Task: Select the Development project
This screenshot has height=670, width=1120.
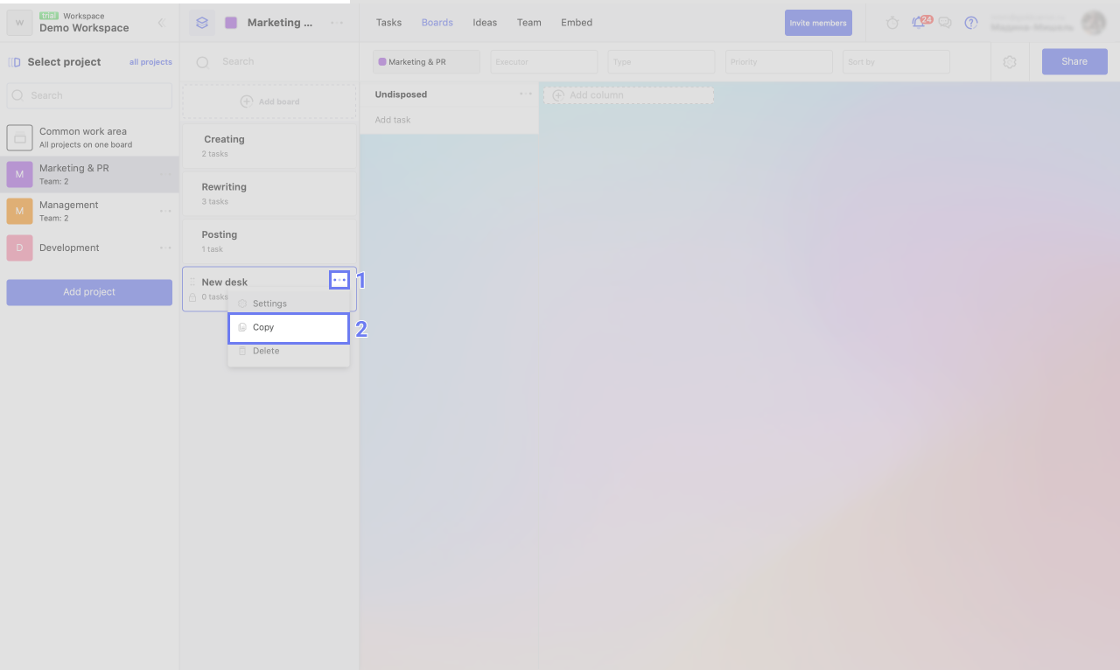Action: click(69, 248)
